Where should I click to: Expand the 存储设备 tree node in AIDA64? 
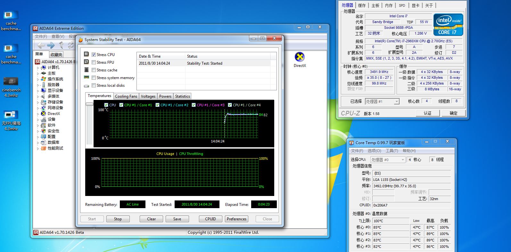[x=38, y=102]
